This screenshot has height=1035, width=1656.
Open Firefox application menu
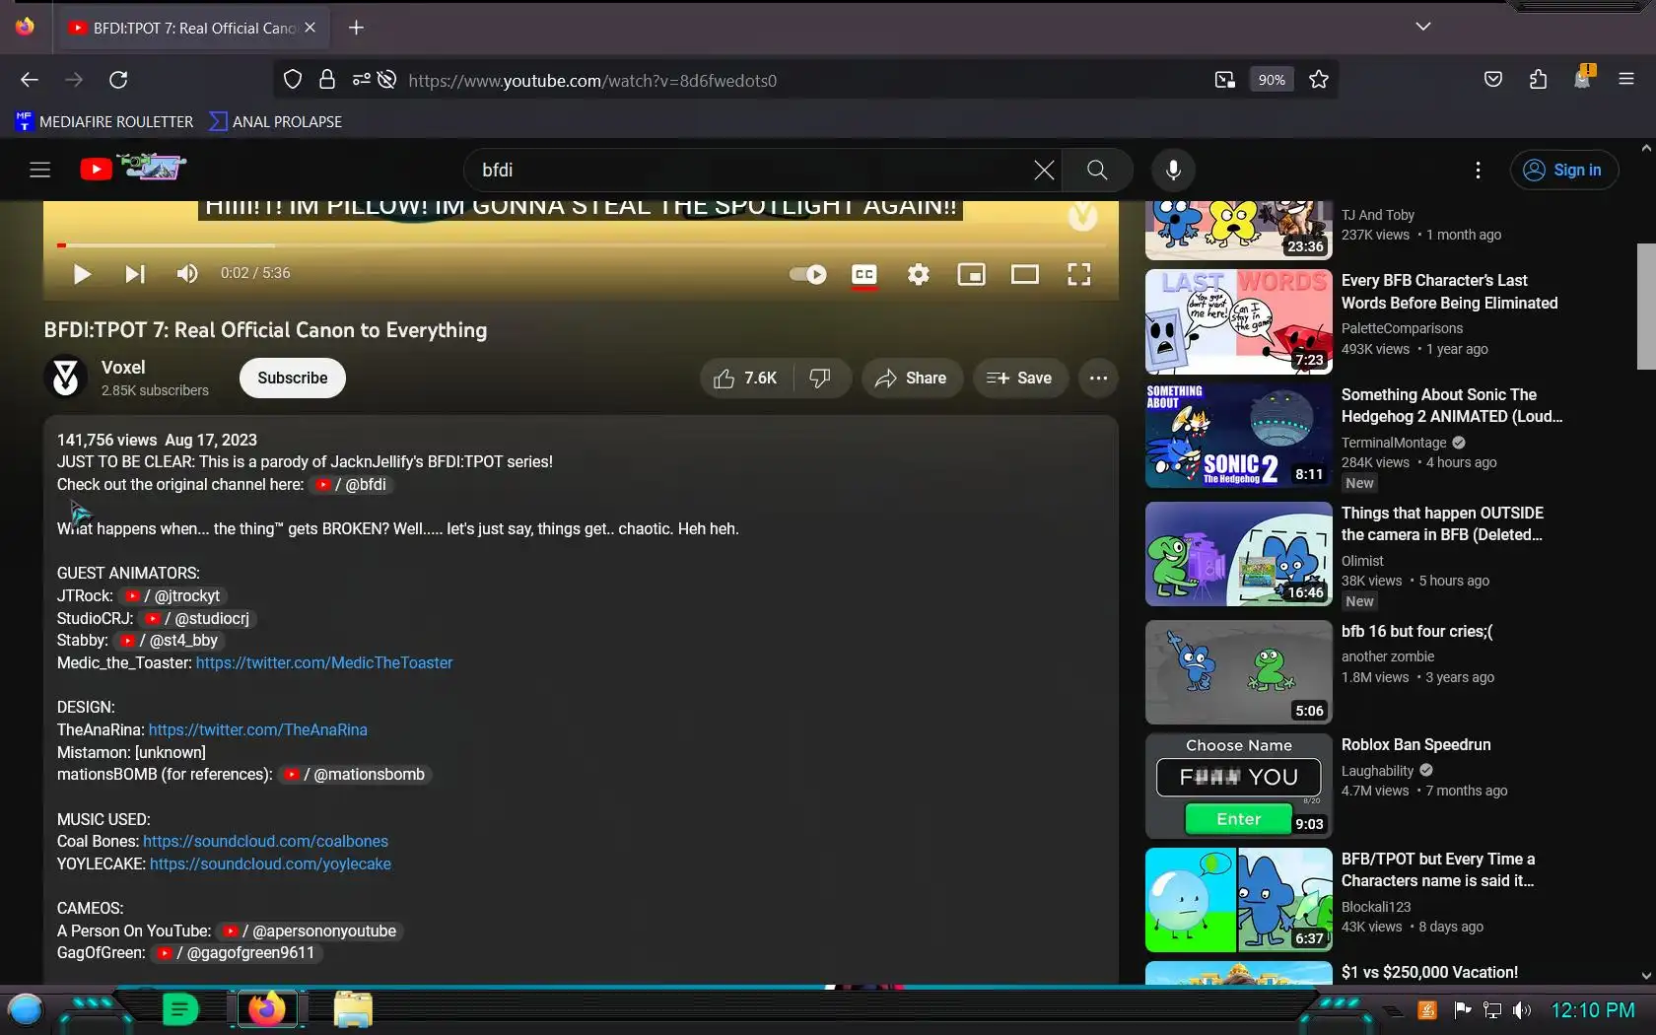1626,80
